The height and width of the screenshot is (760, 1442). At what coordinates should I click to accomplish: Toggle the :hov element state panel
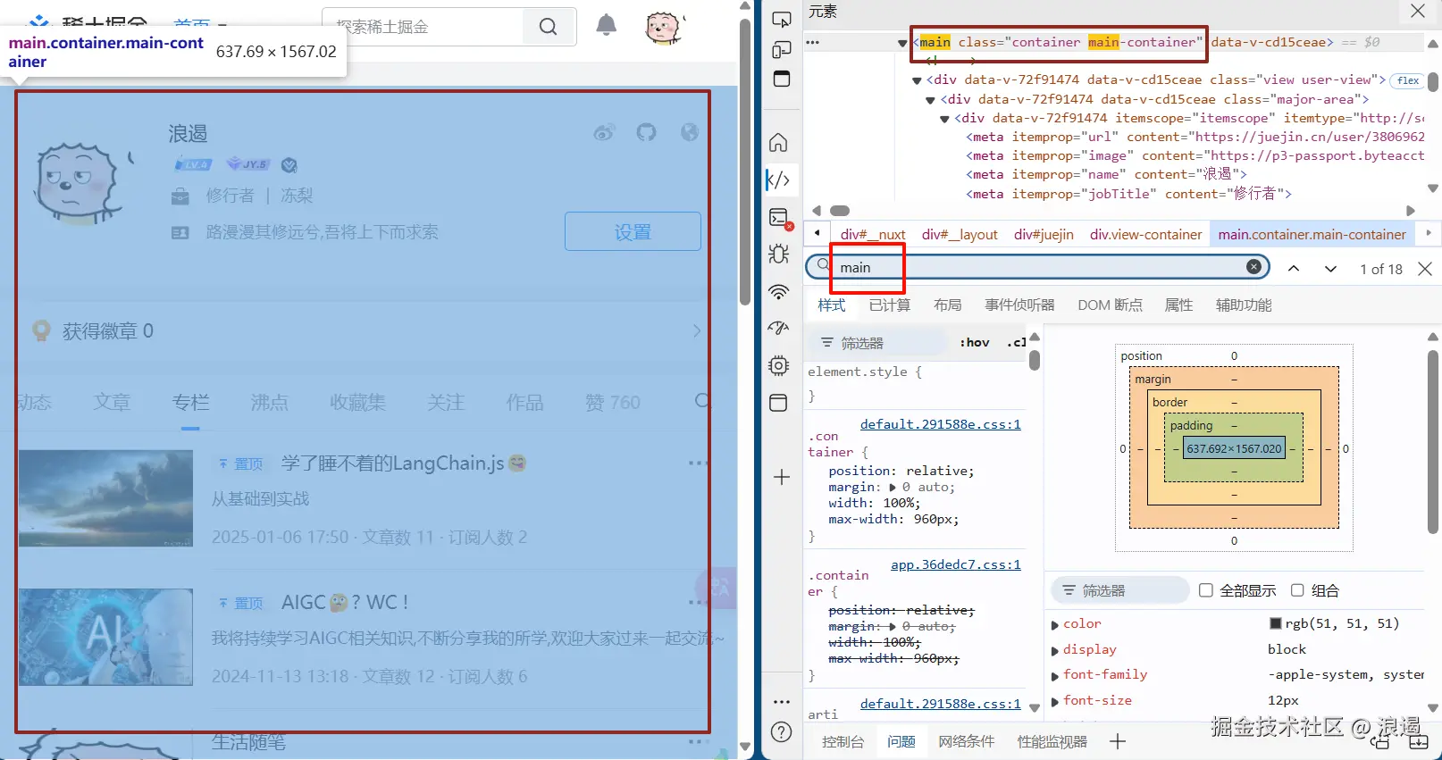(x=975, y=342)
